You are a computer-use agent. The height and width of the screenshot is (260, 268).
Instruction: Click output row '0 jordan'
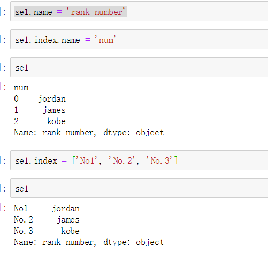(x=40, y=99)
